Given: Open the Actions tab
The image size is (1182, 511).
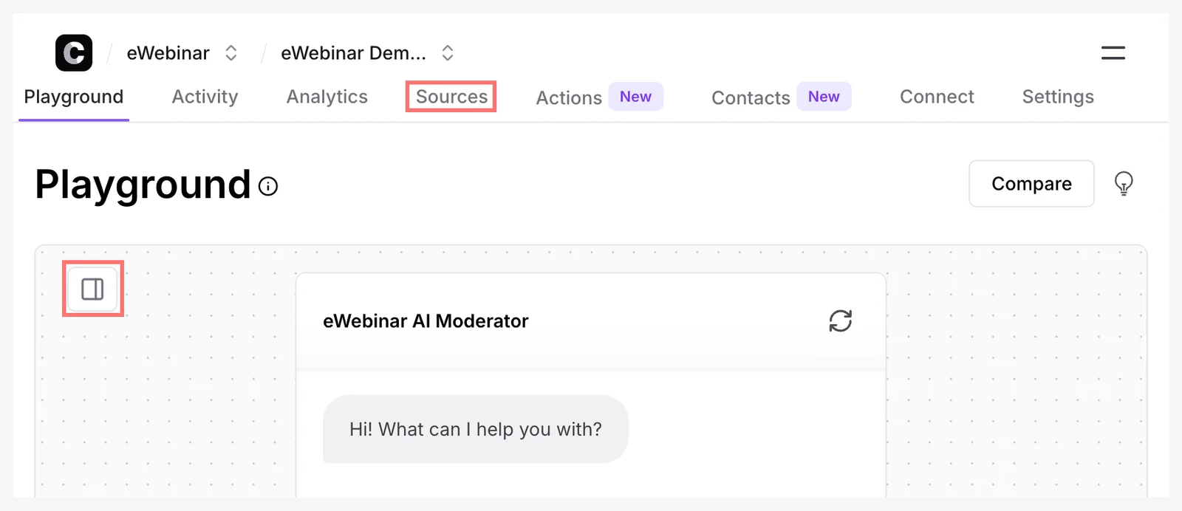Looking at the screenshot, I should point(569,97).
